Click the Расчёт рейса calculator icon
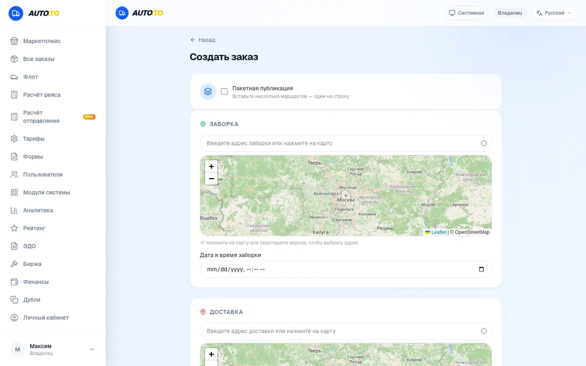This screenshot has width=586, height=366. [x=14, y=95]
